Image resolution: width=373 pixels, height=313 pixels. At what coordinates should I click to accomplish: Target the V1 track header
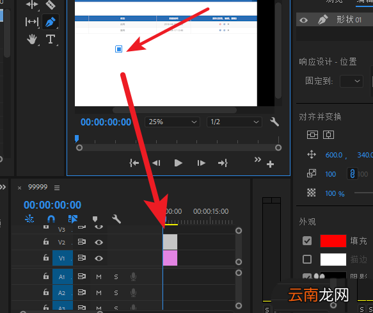[63, 258]
